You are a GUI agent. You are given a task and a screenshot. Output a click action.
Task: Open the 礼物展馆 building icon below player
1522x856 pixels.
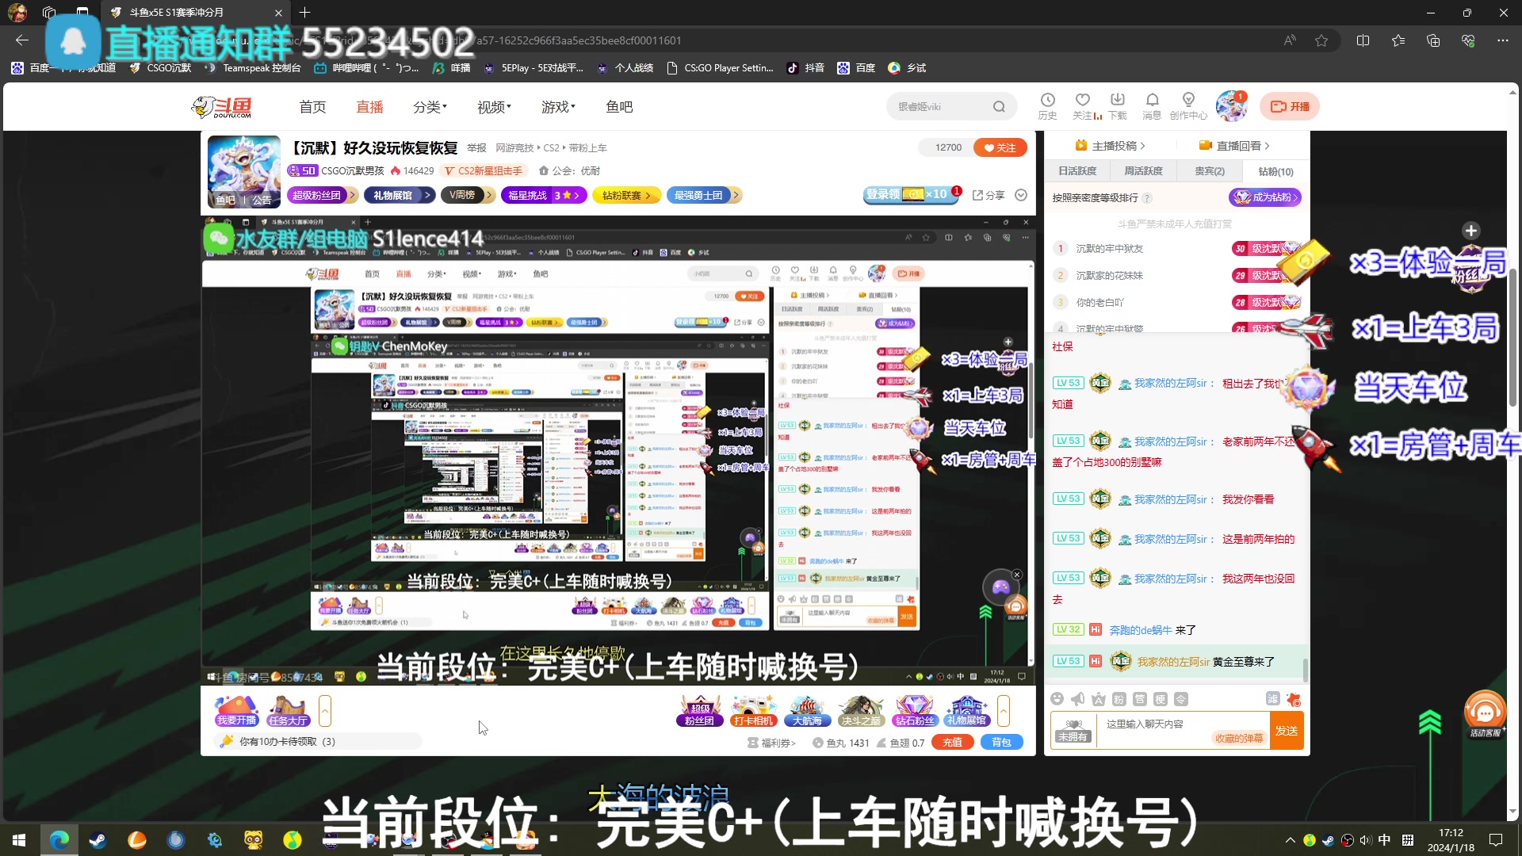[966, 711]
